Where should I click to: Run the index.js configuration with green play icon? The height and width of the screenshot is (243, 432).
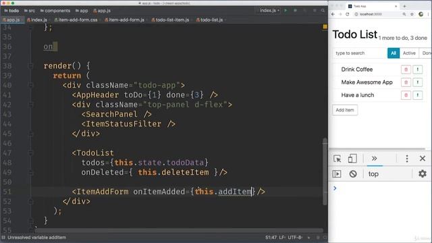pos(286,11)
